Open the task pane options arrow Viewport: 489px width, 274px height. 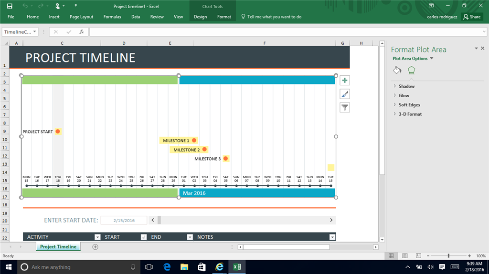[476, 48]
